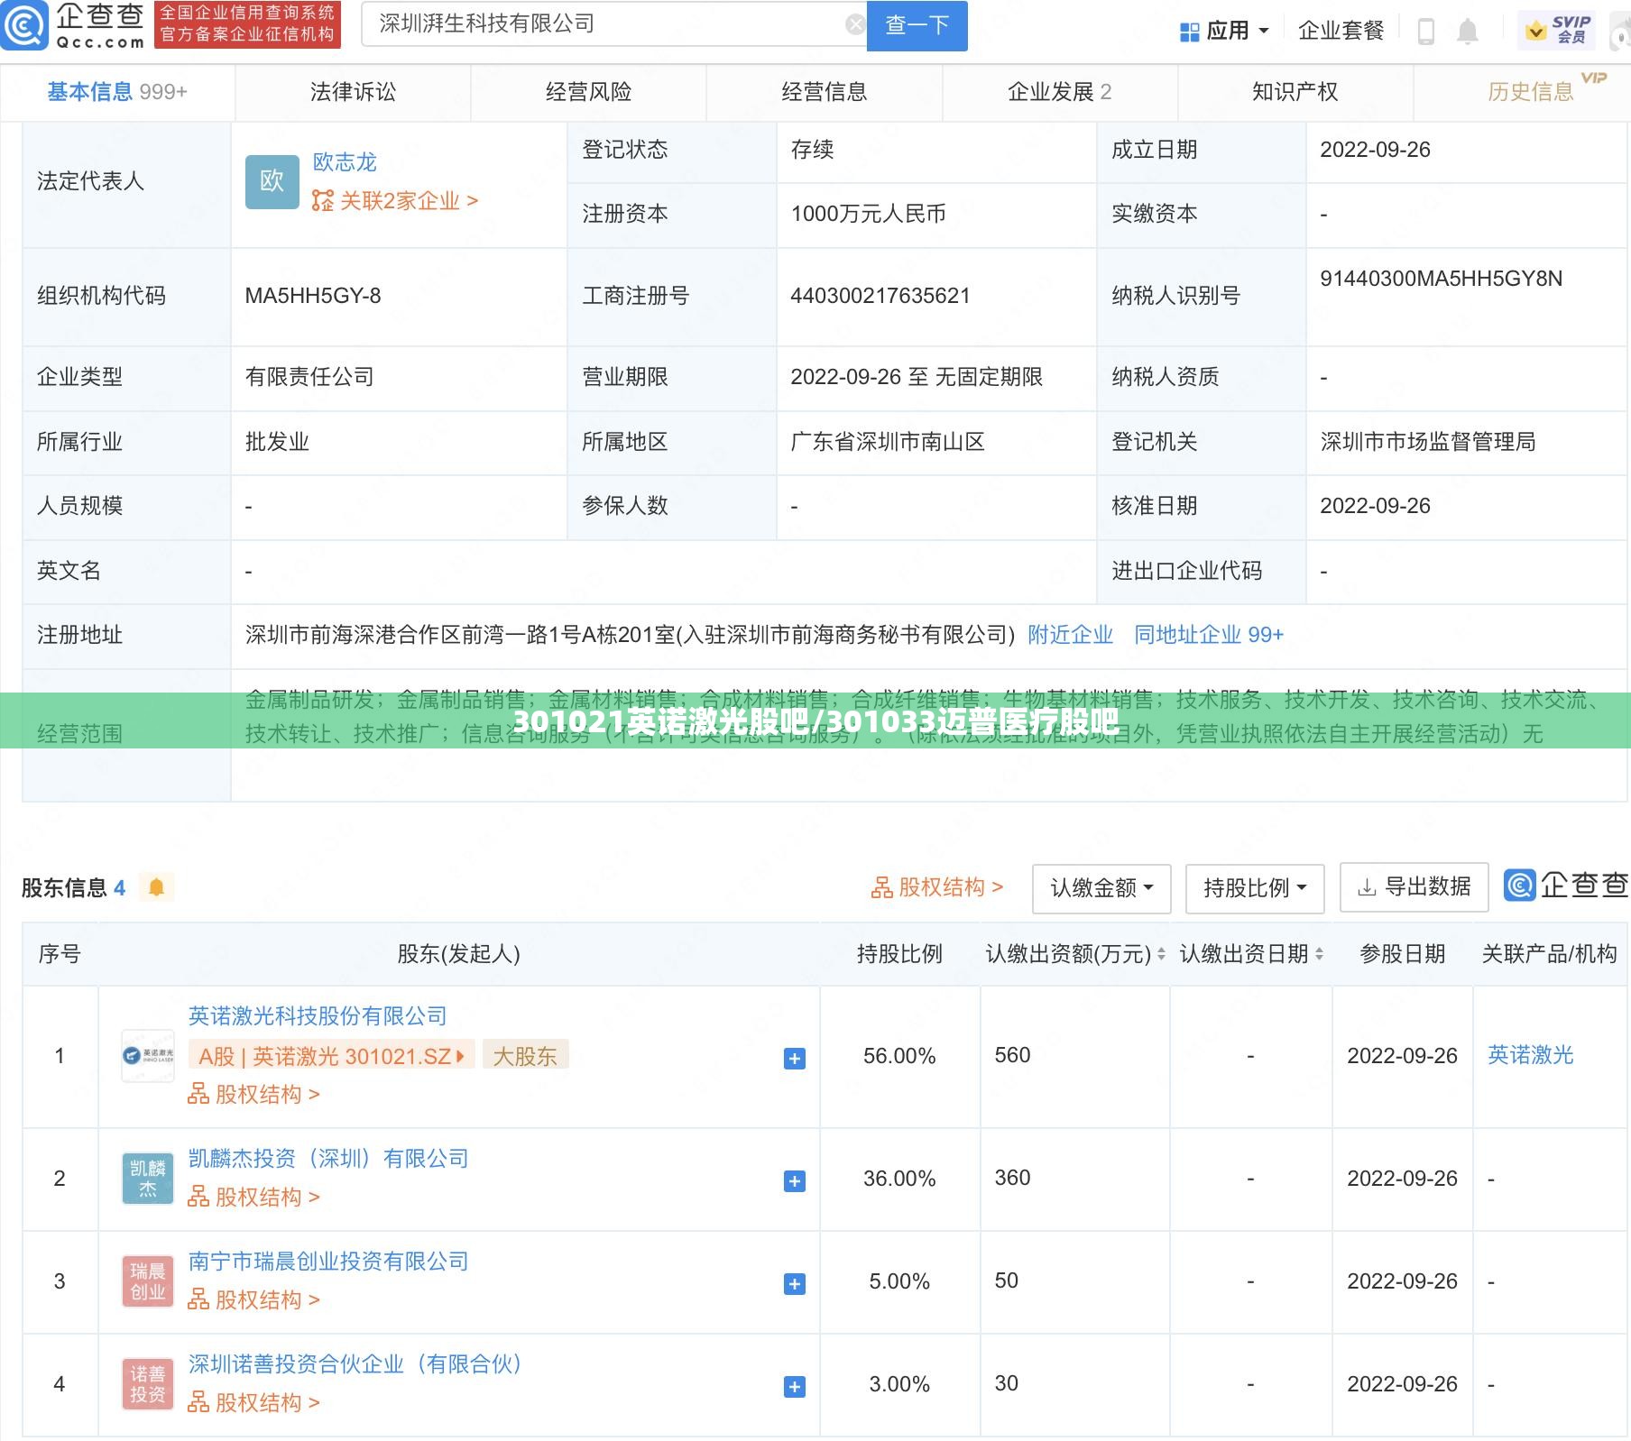Click the SVIP member badge
Screen dimensions: 1631x1441
point(1557,30)
